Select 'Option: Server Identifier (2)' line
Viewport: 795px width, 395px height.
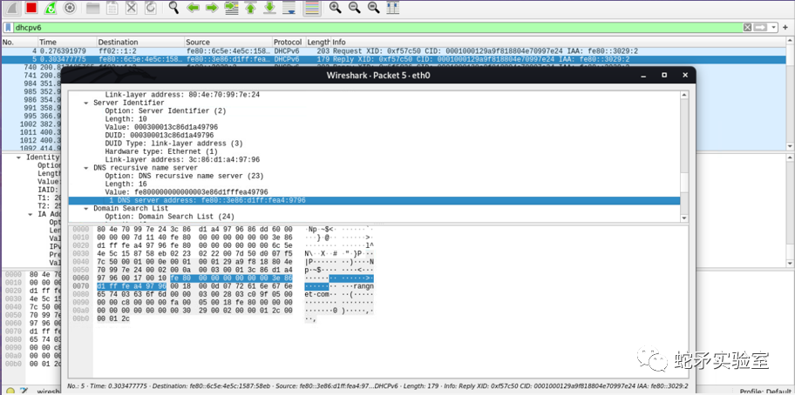pyautogui.click(x=166, y=110)
